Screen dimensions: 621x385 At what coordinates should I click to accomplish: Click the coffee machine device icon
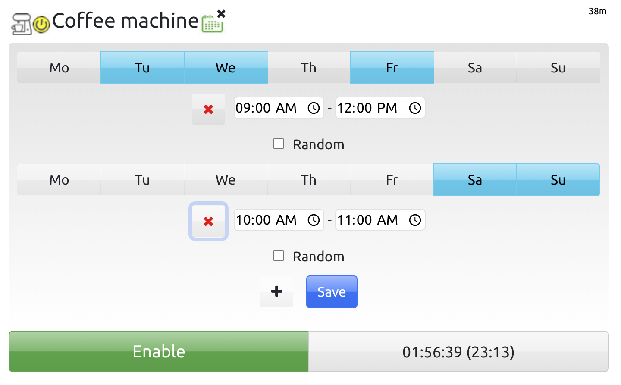click(x=21, y=24)
